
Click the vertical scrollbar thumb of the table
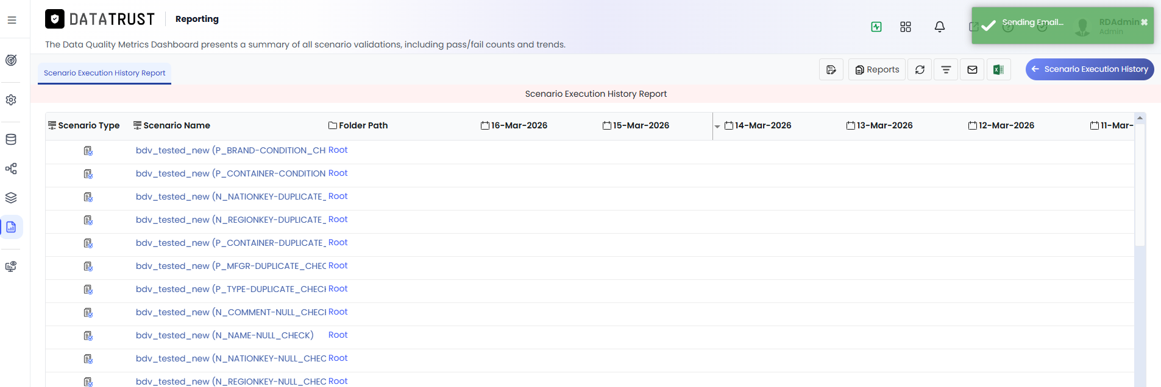tap(1140, 185)
